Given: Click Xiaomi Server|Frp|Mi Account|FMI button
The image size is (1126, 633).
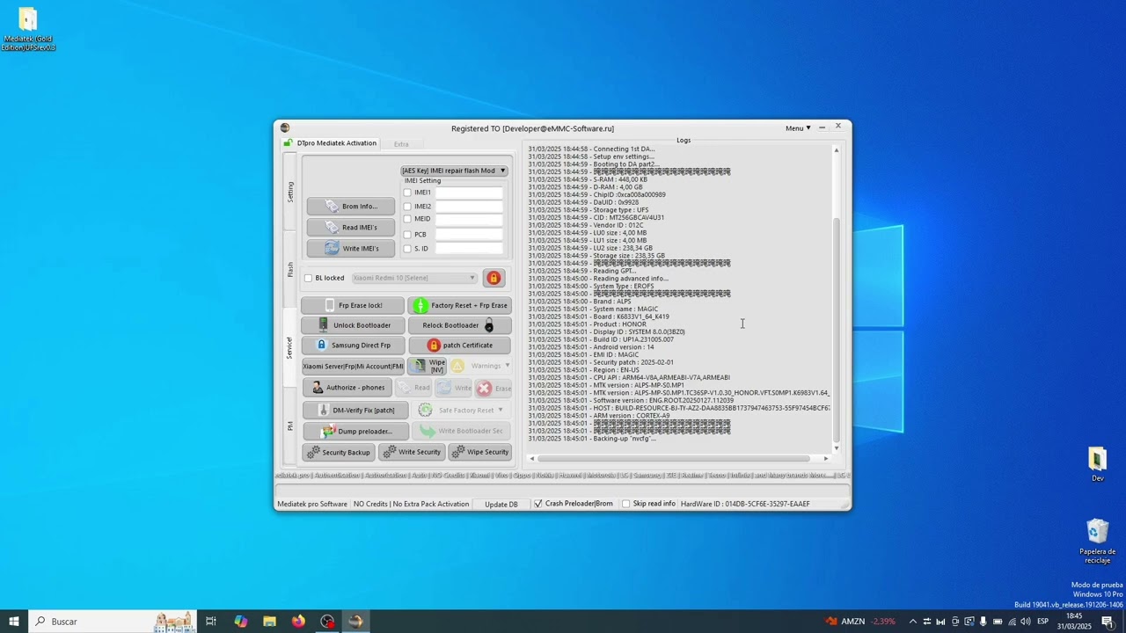Looking at the screenshot, I should click(353, 366).
